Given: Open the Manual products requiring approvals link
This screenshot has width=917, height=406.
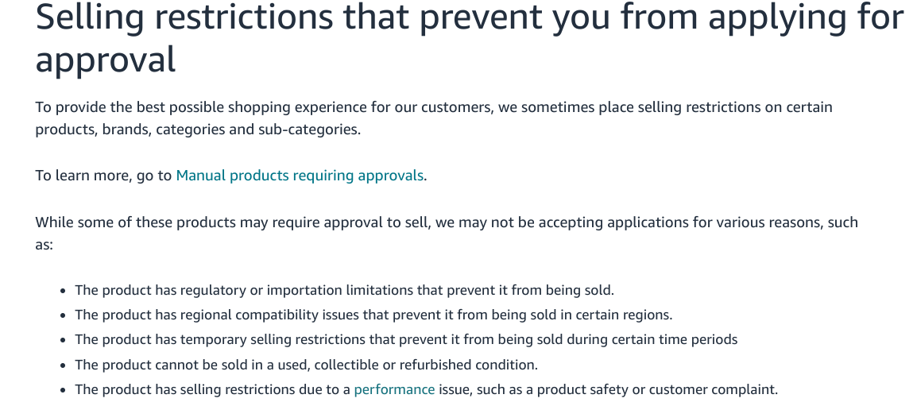Looking at the screenshot, I should (x=300, y=176).
